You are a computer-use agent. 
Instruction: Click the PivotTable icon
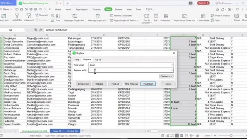[x=3, y=16]
